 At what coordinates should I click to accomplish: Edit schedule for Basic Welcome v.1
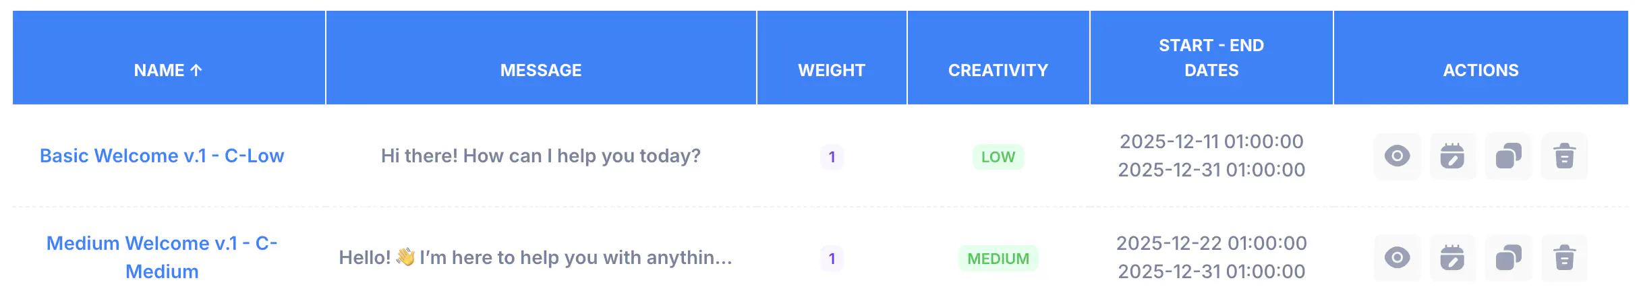pos(1452,156)
